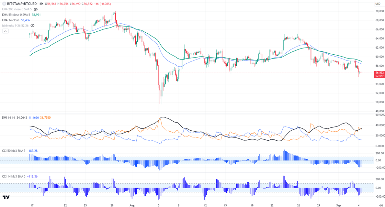Select the EMA 200 close legend text
The image size is (385, 207).
16,9
